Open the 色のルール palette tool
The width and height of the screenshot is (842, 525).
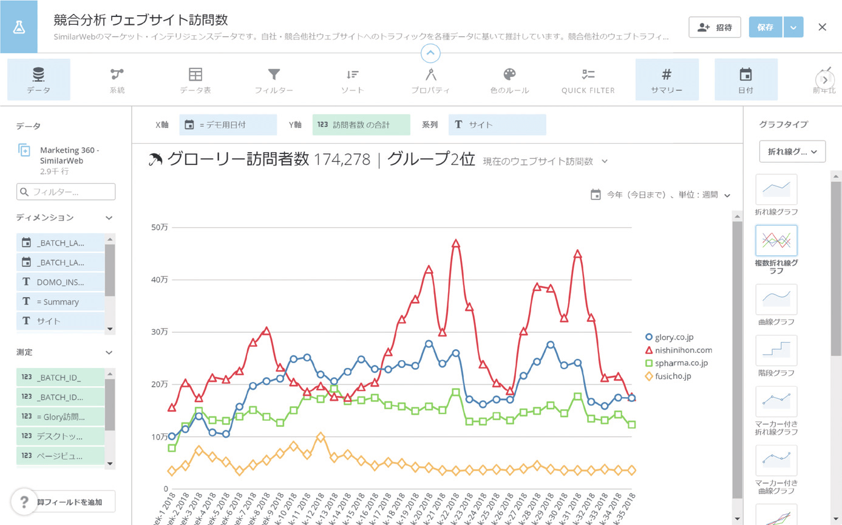pos(509,79)
